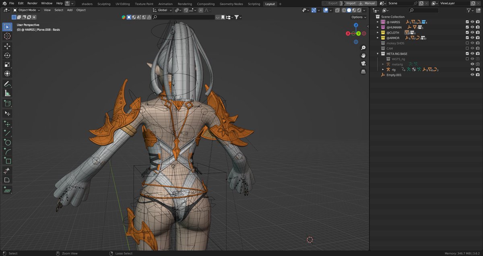
Task: Click the @ HAIRSS collection box icon
Action: click(383, 22)
